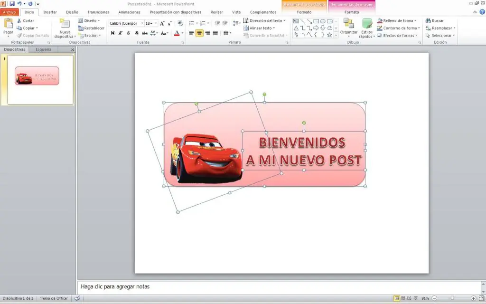Start slideshow from status bar icon
The width and height of the screenshot is (486, 304).
click(x=416, y=298)
